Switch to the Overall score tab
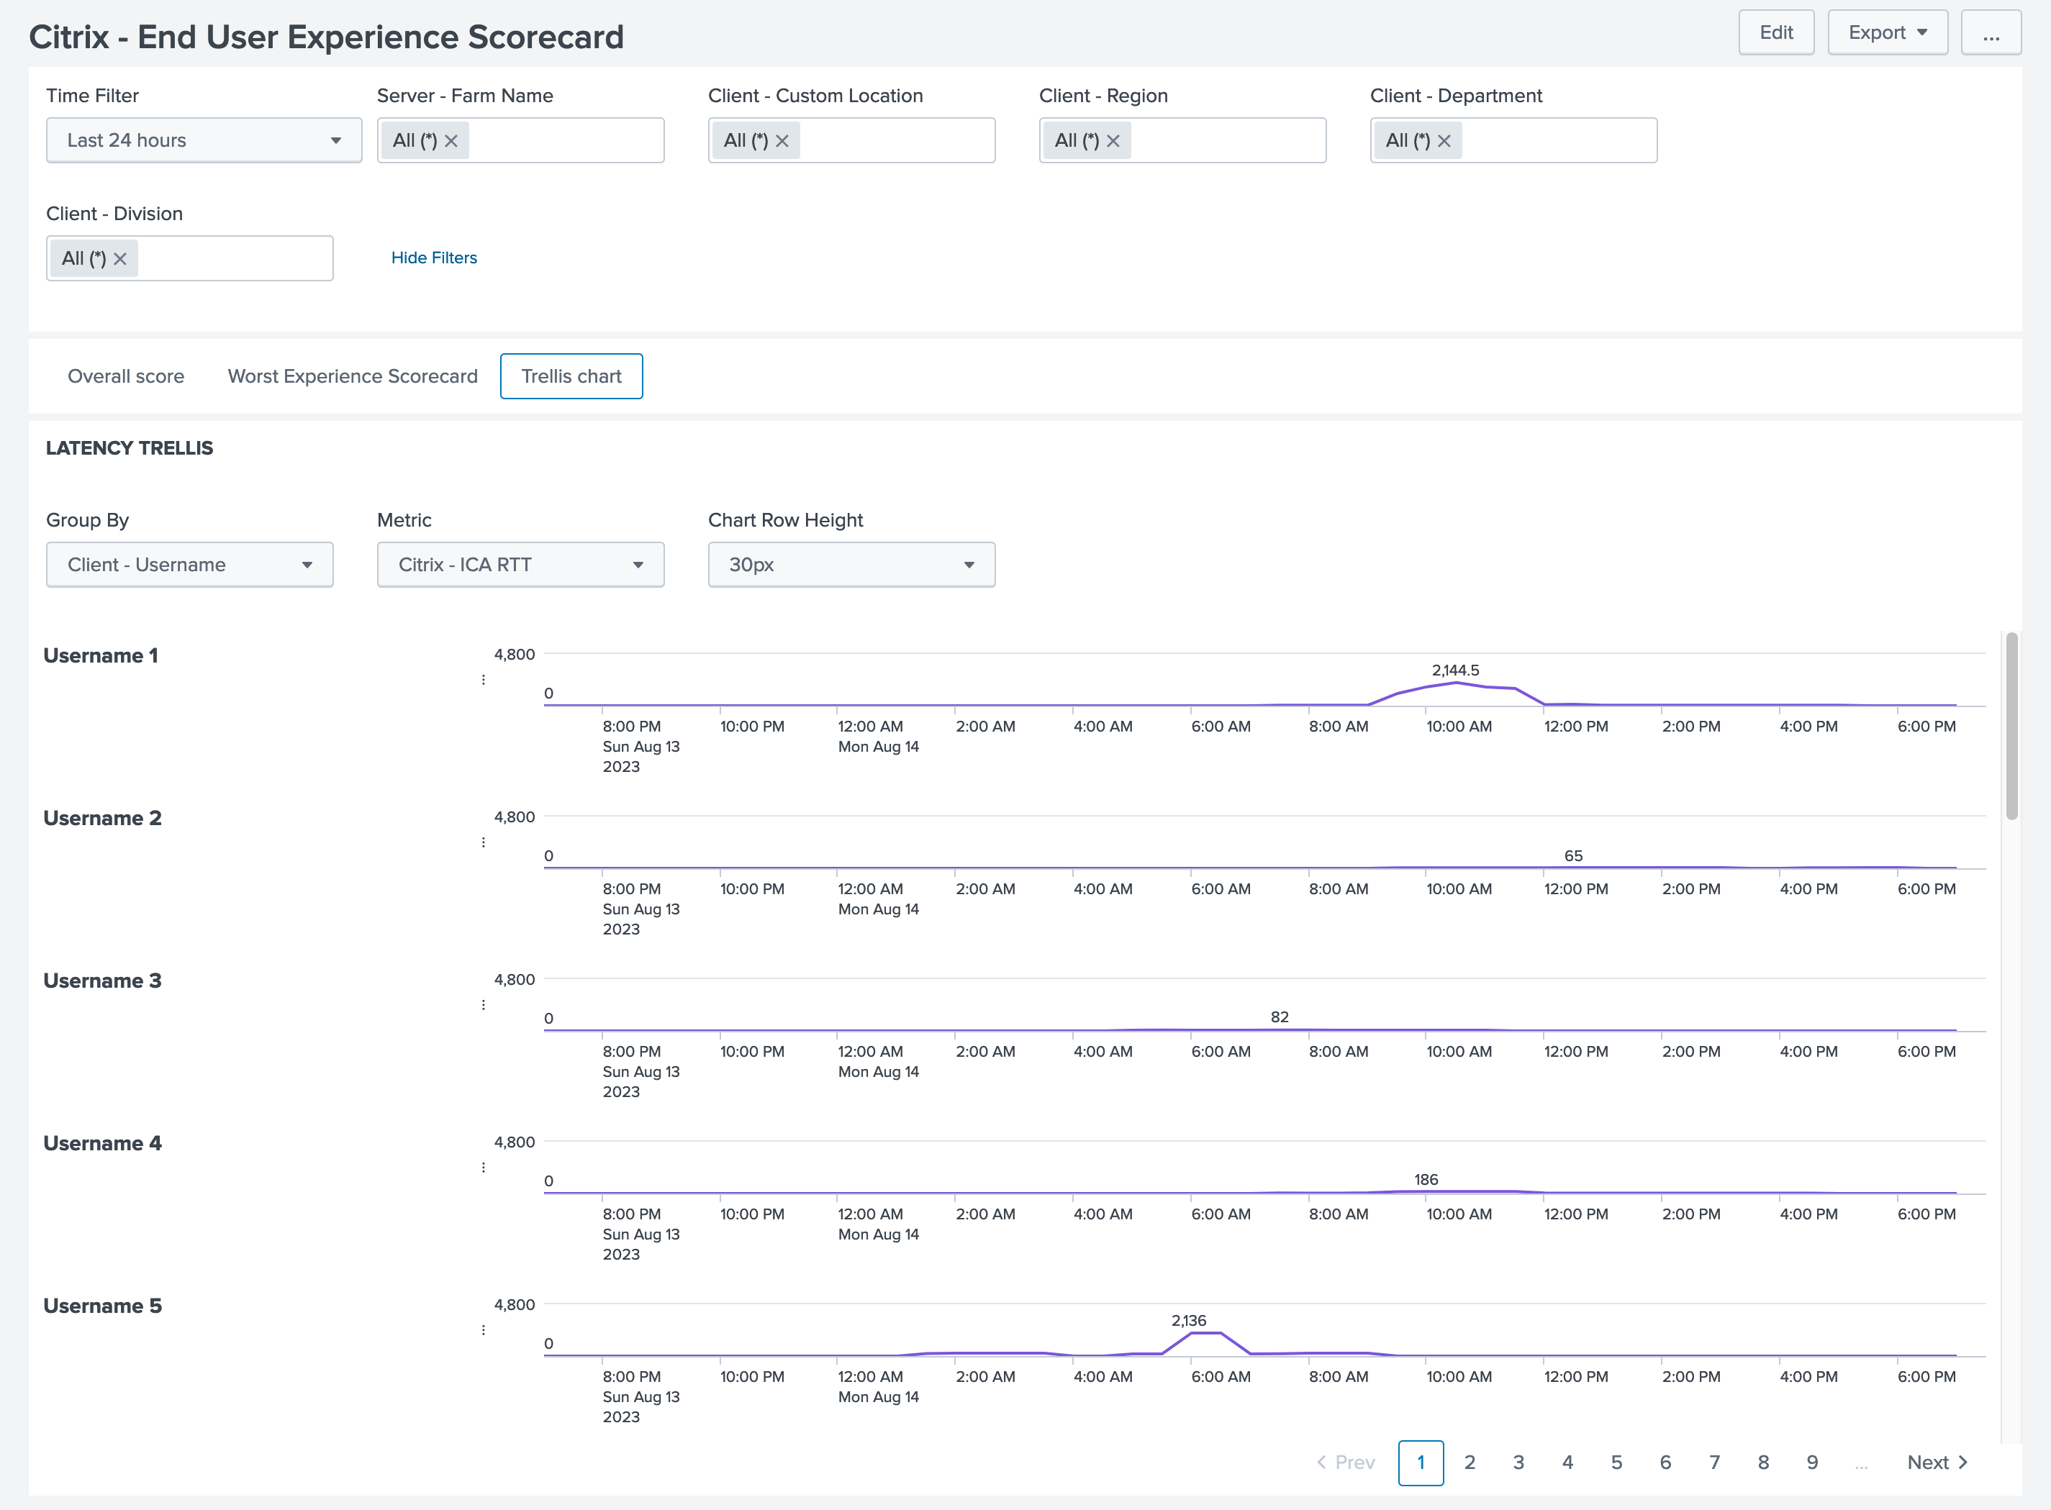This screenshot has height=1510, width=2051. coord(126,376)
